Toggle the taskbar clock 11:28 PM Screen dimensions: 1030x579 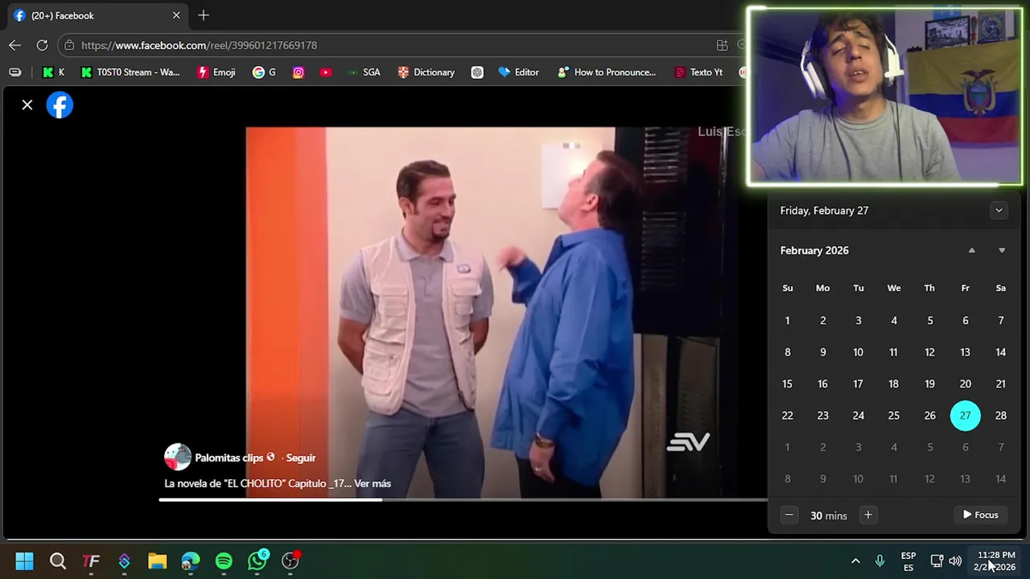point(995,561)
